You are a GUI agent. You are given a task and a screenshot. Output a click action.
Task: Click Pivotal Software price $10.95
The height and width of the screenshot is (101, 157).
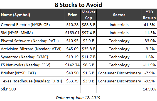click(72, 41)
